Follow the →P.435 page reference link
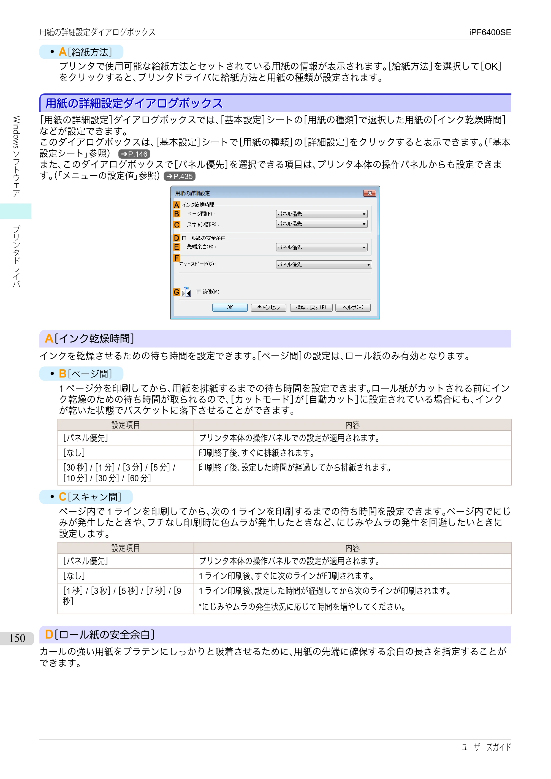Screen dimensions: 551x779 click(x=180, y=177)
